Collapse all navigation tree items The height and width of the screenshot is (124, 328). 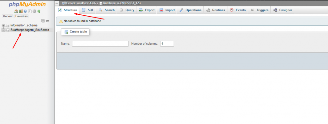coord(43,21)
